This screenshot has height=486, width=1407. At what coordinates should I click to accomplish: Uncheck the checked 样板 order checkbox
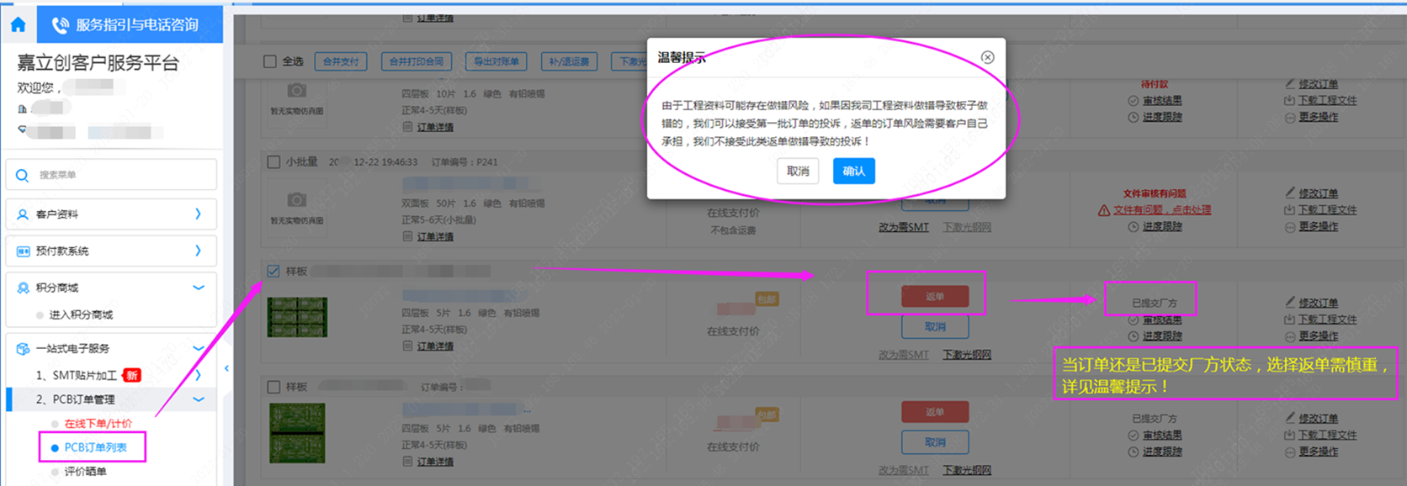[x=273, y=271]
